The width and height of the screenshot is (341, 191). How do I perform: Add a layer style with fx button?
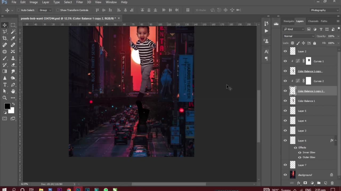pos(299,183)
